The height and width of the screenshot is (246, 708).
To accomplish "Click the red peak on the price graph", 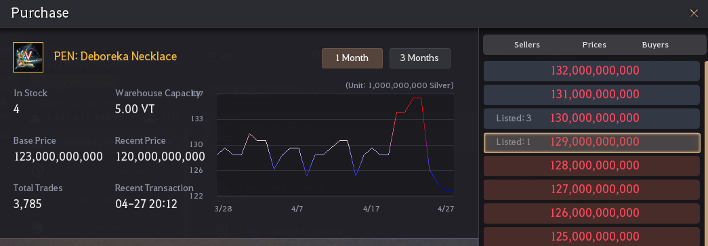I will [x=417, y=98].
